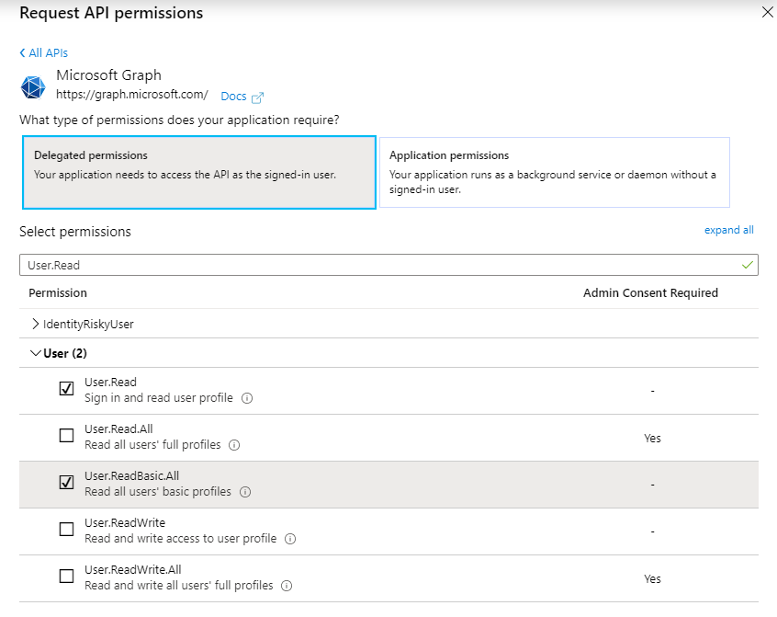Check the User.Read.All permission
This screenshot has width=777, height=617.
click(x=66, y=436)
